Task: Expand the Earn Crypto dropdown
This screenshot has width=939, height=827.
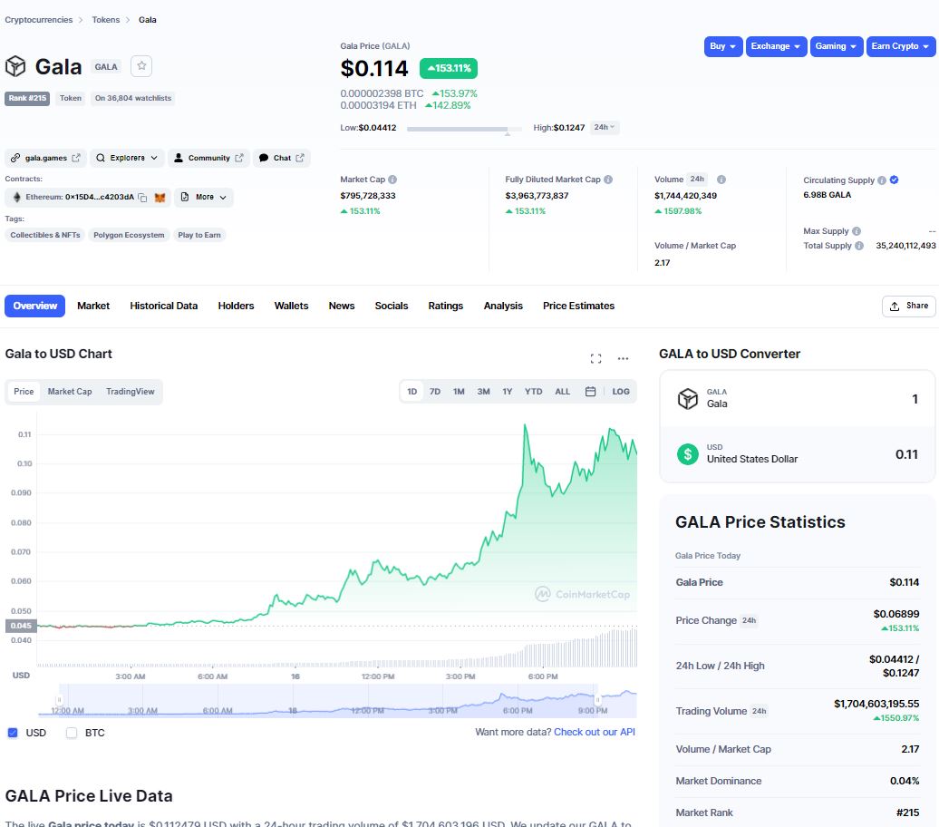Action: [901, 46]
